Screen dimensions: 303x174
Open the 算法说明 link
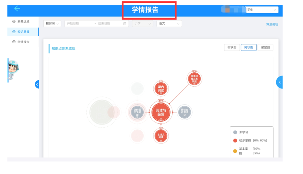pos(272,24)
